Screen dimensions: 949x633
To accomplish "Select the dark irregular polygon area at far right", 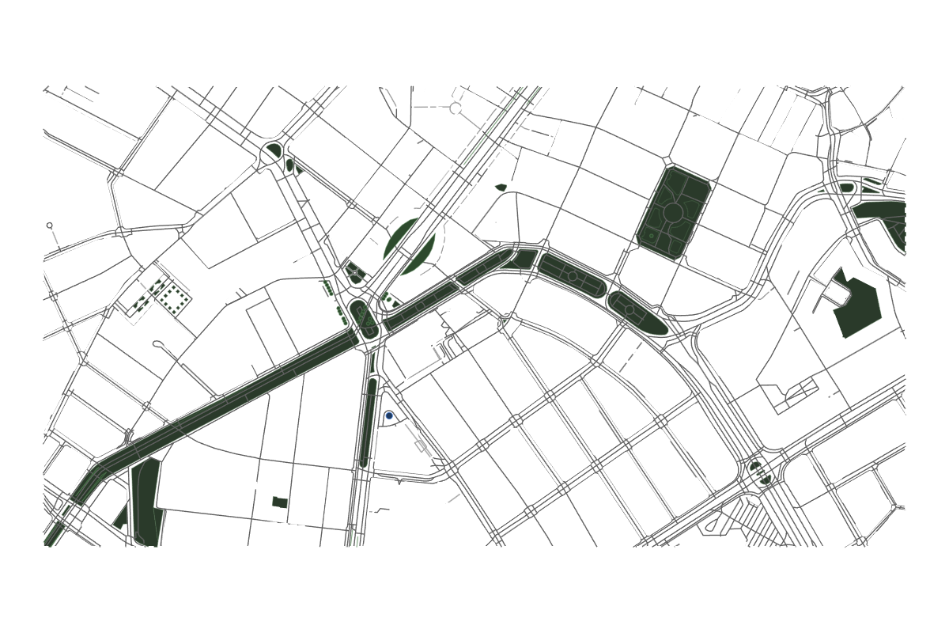I will (858, 304).
